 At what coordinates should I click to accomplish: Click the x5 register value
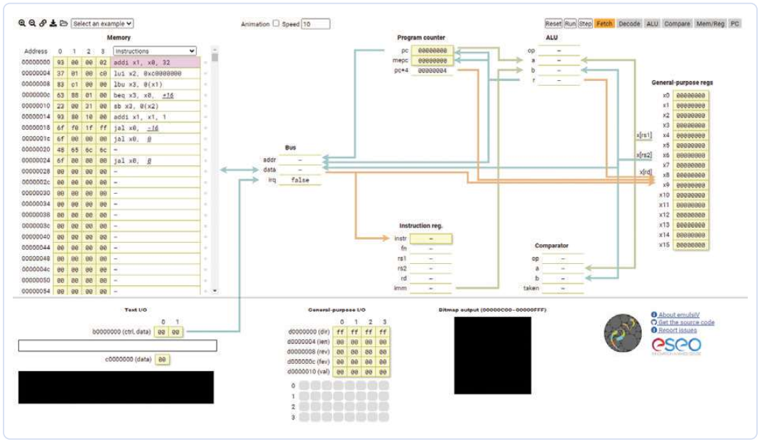690,145
